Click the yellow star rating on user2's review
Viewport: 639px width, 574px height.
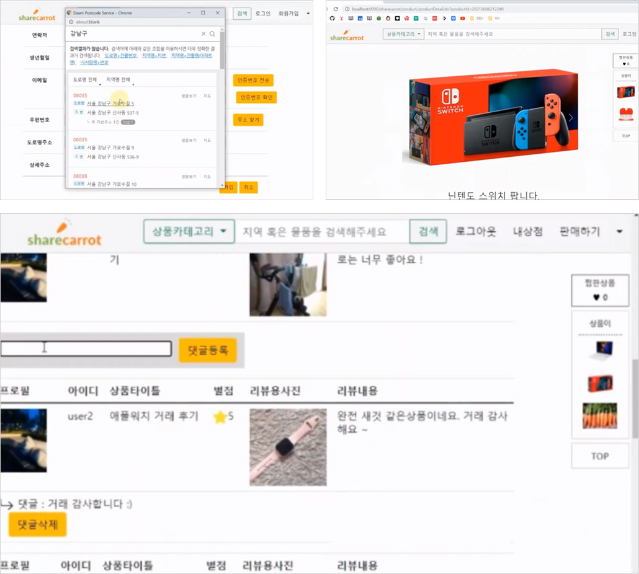[x=220, y=417]
